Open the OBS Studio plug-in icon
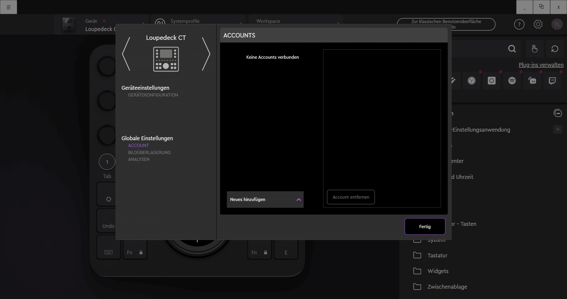 (472, 81)
